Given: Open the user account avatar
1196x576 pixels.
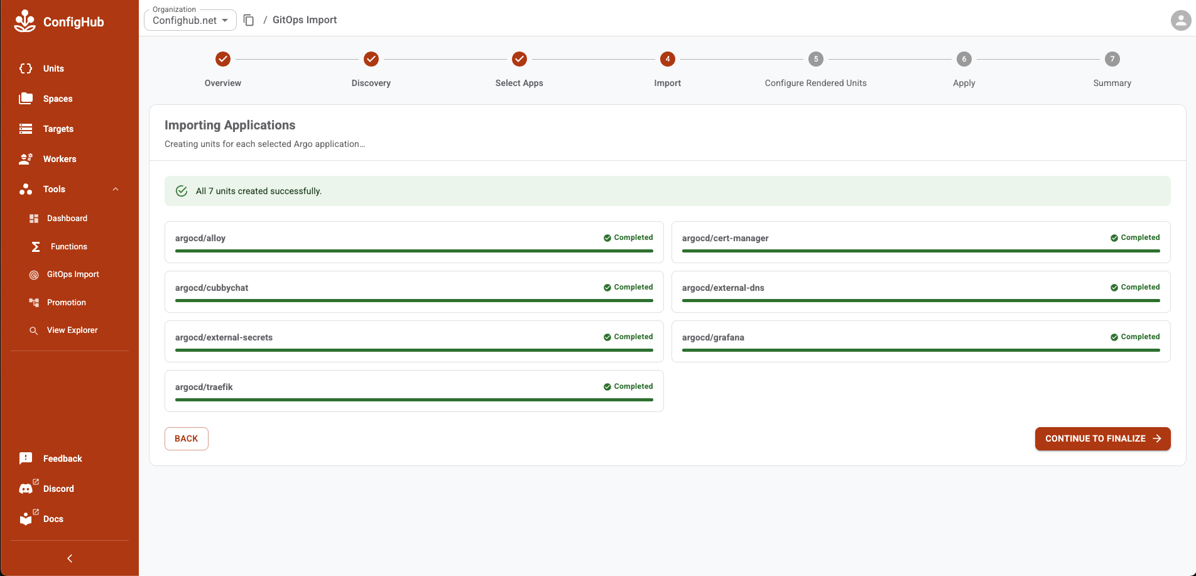Looking at the screenshot, I should tap(1181, 20).
